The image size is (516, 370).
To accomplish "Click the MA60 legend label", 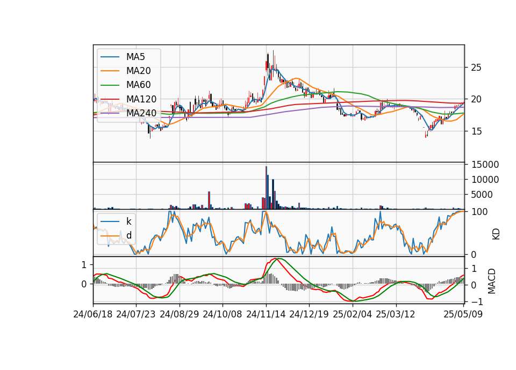I will click(x=139, y=85).
